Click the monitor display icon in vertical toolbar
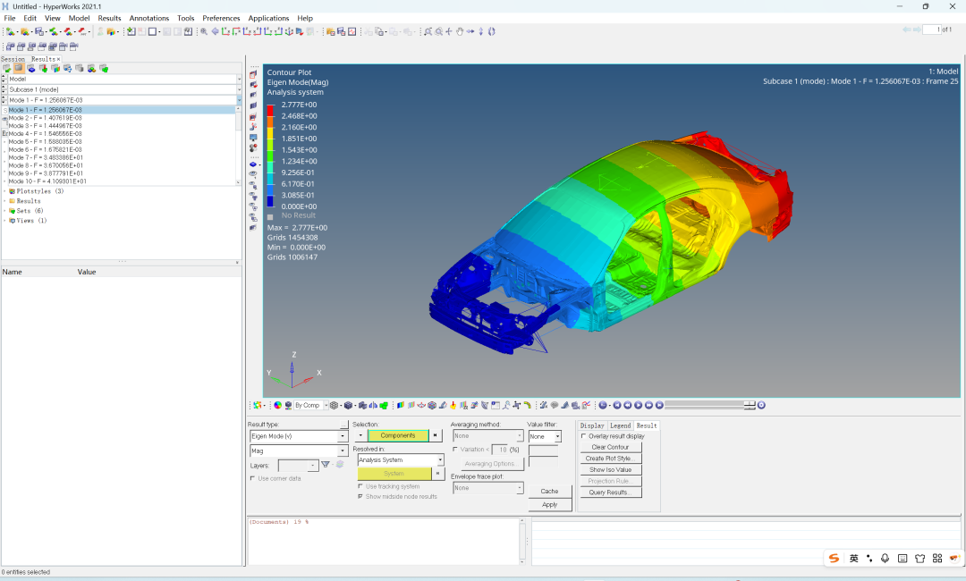Image resolution: width=966 pixels, height=581 pixels. [253, 138]
